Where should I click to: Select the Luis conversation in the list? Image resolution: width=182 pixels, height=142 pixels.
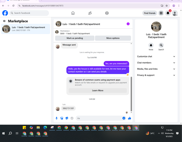point(25,29)
